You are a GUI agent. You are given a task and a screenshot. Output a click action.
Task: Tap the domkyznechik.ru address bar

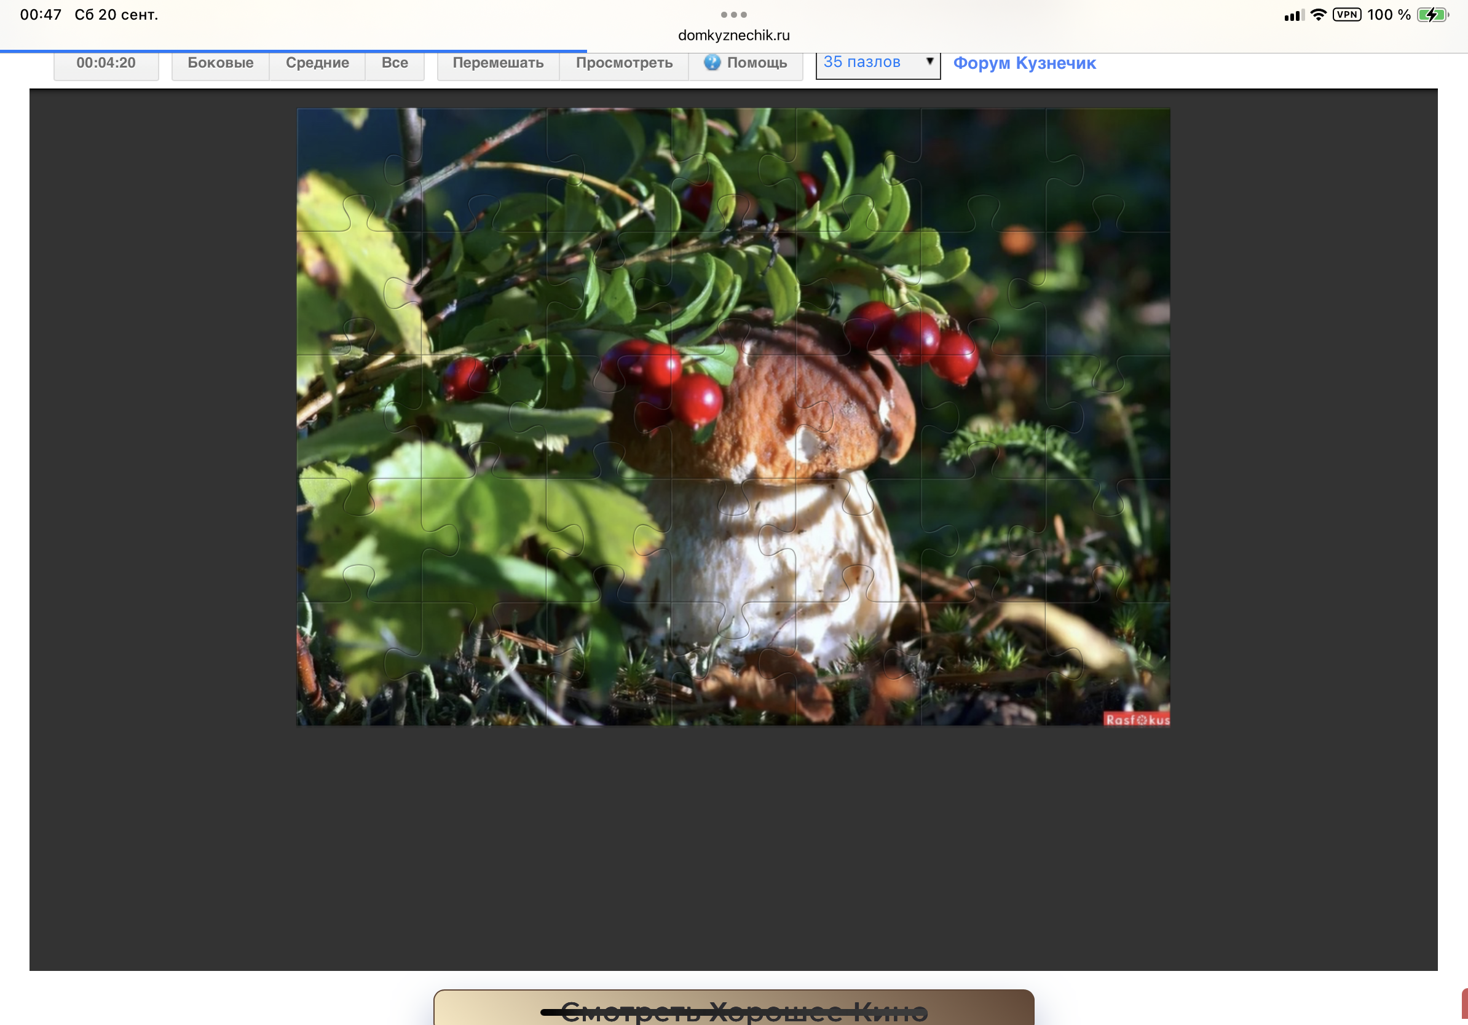pyautogui.click(x=733, y=35)
